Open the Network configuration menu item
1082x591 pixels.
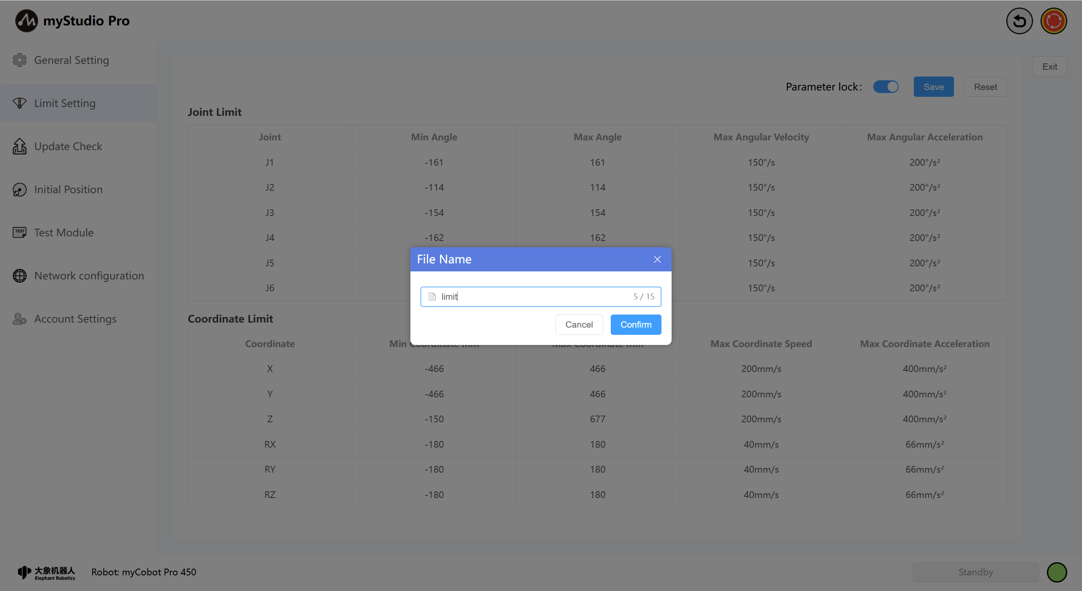click(89, 276)
